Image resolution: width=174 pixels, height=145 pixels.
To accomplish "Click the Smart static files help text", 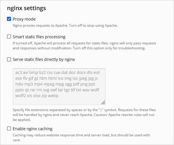I will pos(84,46).
